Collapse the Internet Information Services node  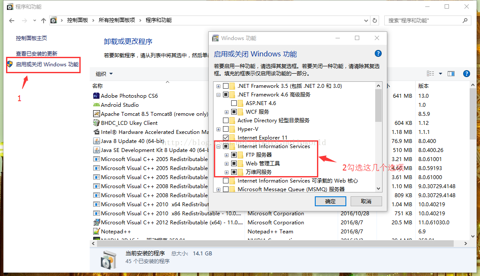218,146
